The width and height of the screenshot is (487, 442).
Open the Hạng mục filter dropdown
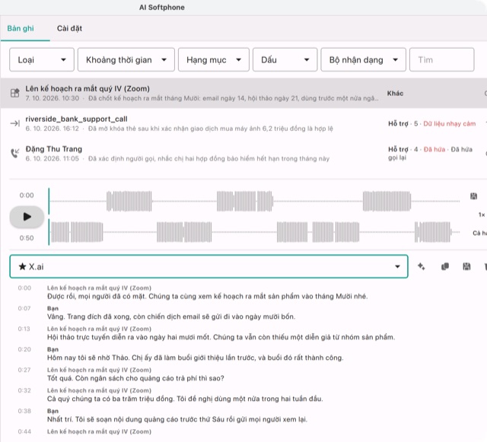point(214,59)
